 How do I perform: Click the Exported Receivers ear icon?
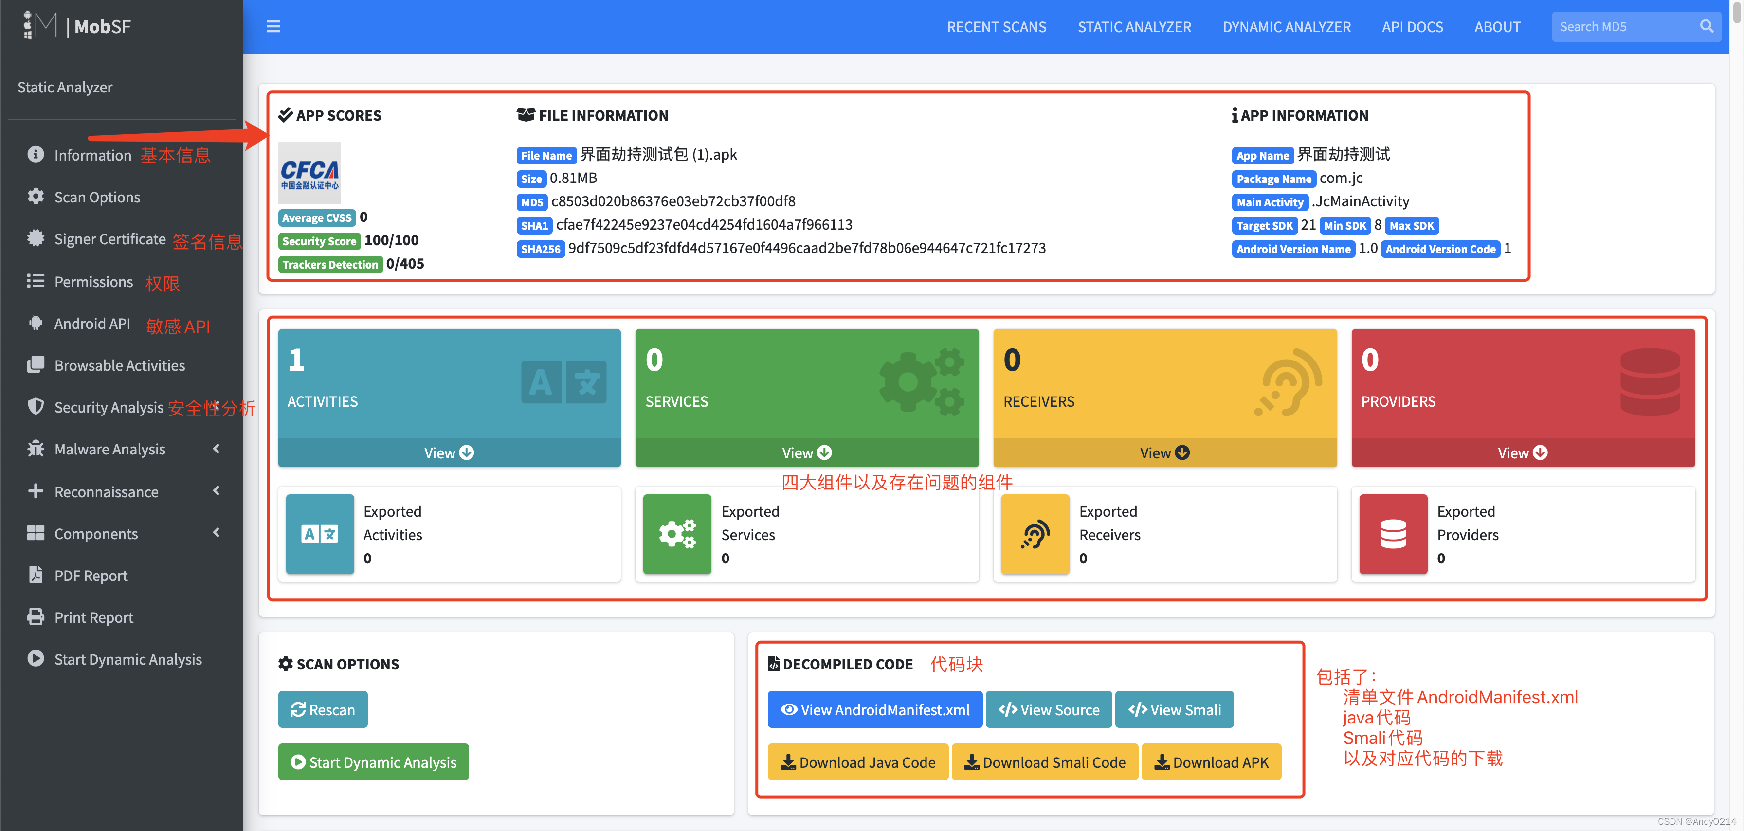pos(1035,534)
